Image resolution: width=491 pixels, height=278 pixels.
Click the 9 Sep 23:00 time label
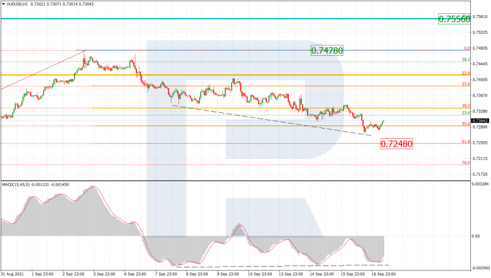tap(228, 274)
